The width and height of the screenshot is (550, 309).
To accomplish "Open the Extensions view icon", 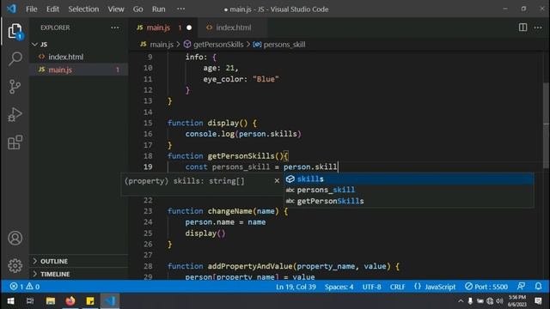I will pos(15,142).
